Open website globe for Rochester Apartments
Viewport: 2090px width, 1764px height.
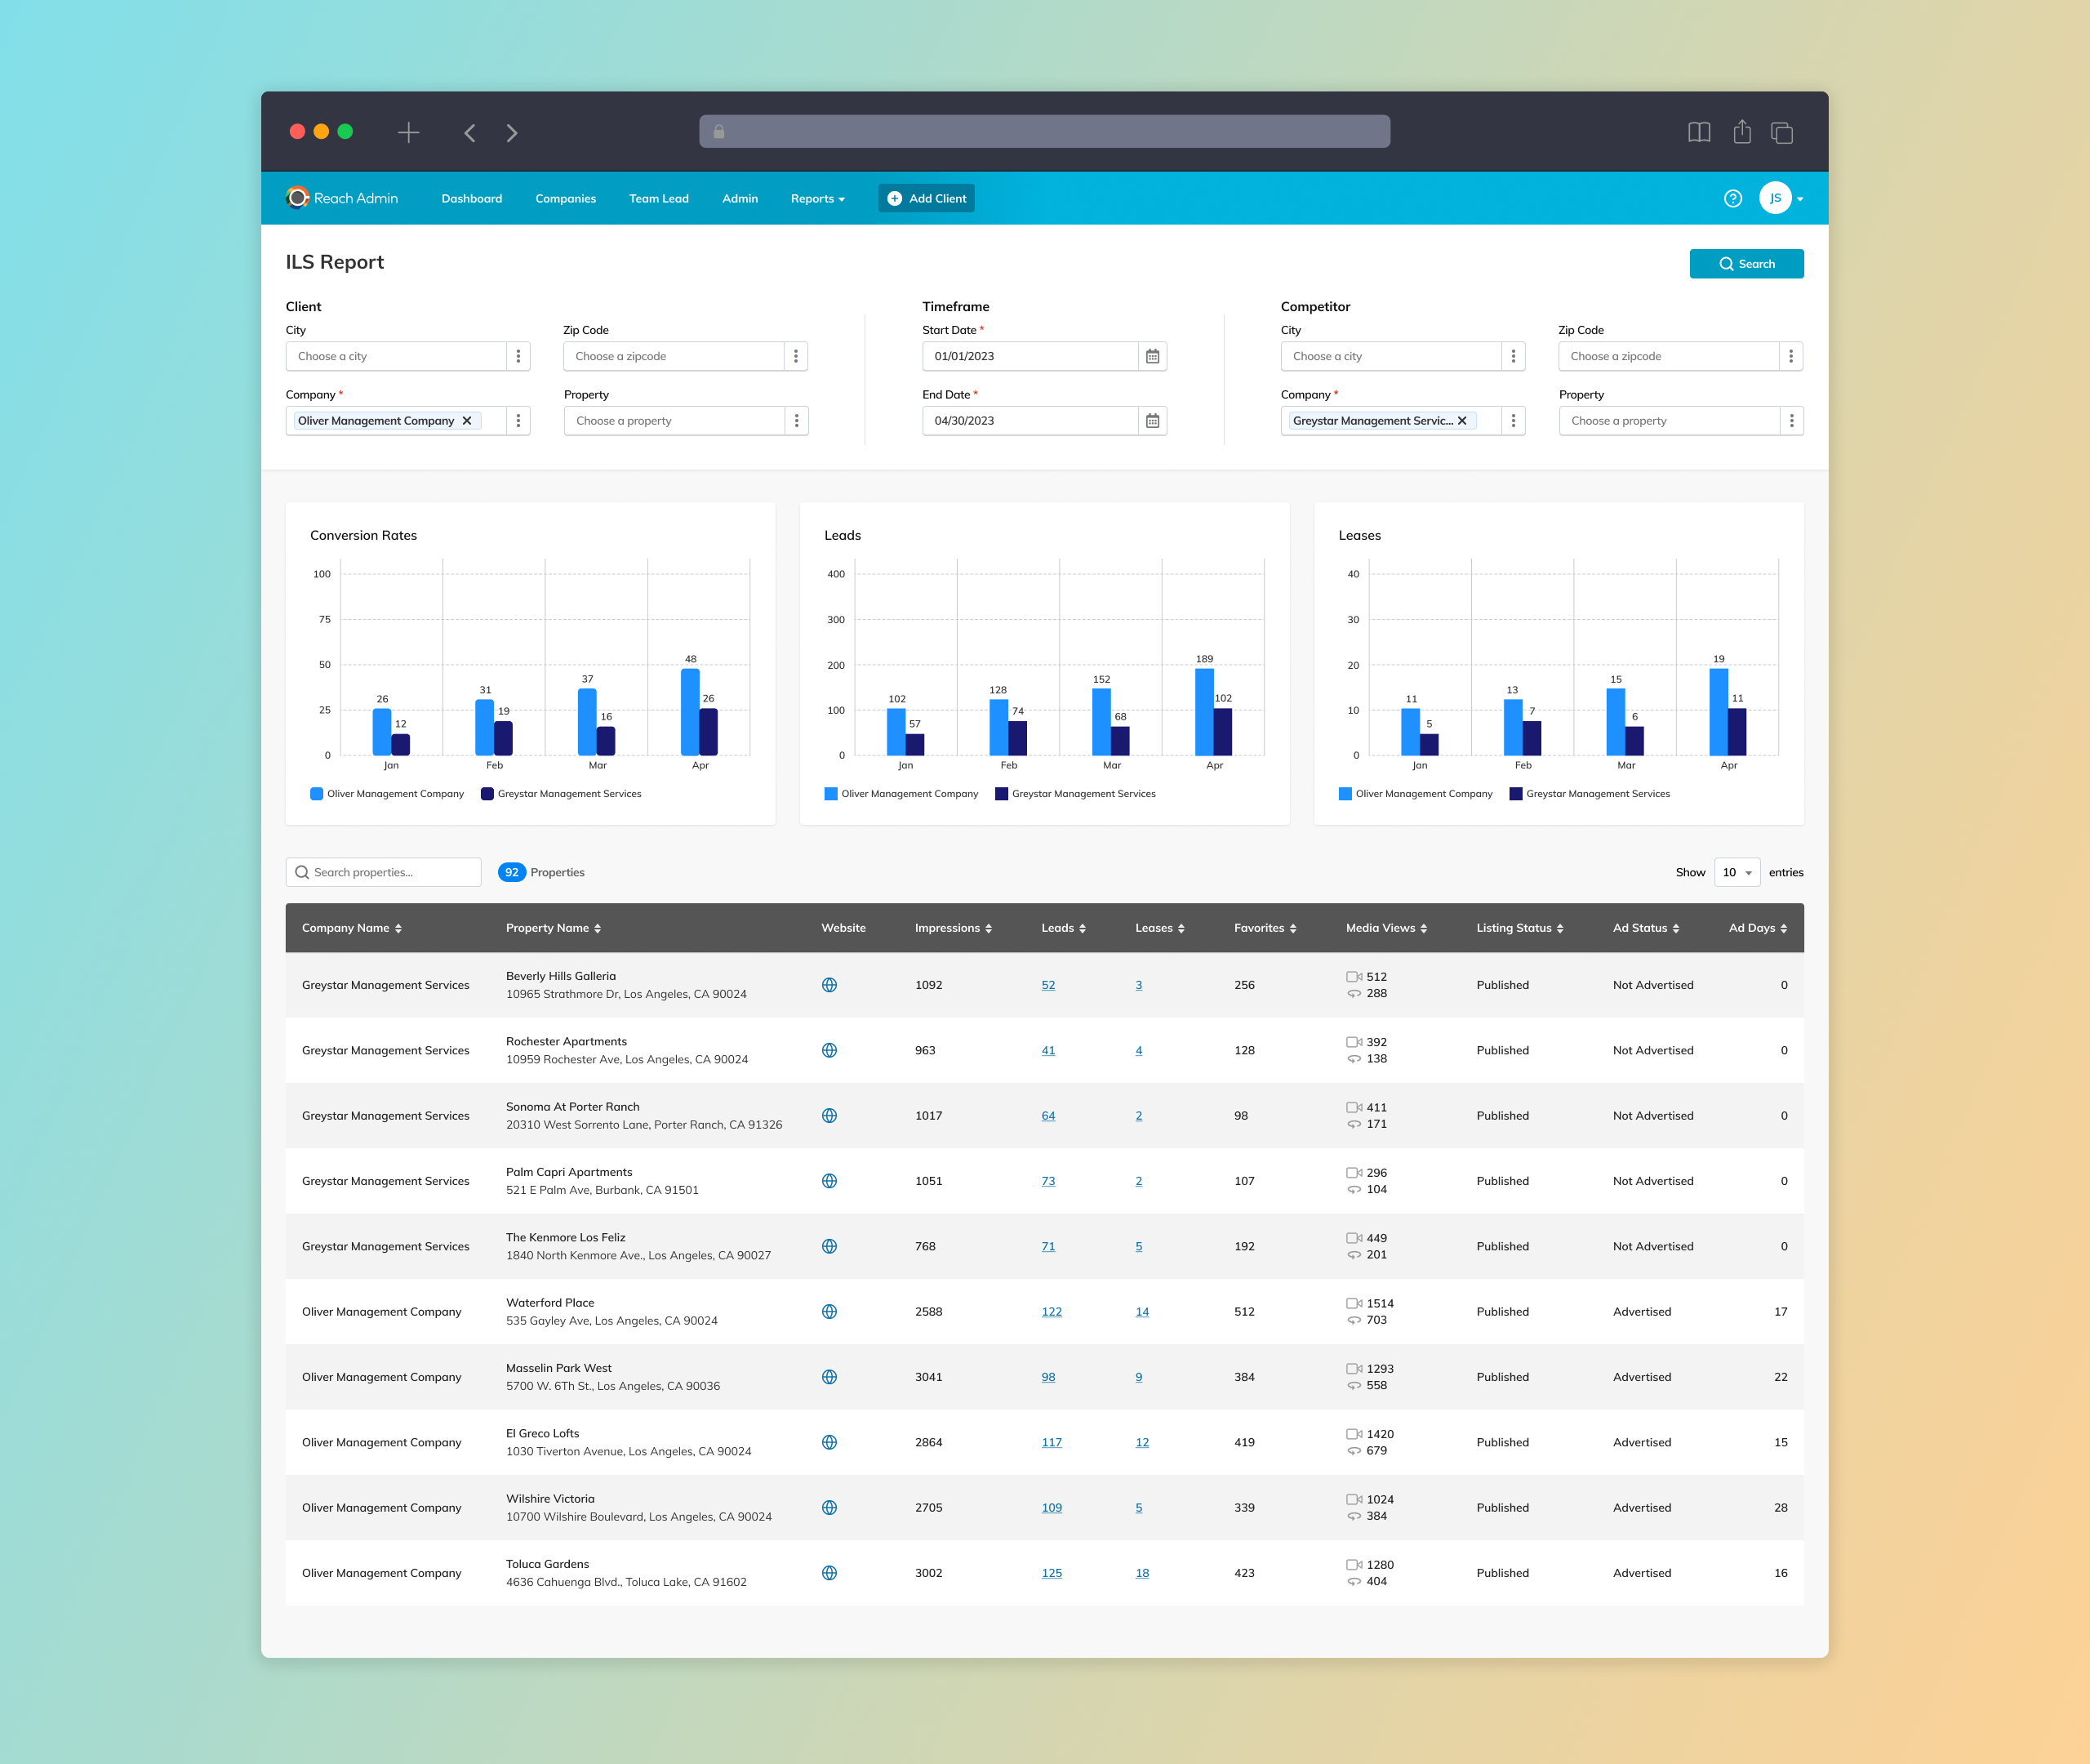pyautogui.click(x=829, y=1050)
